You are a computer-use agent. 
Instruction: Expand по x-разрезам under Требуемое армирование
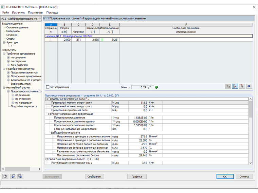(8, 65)
